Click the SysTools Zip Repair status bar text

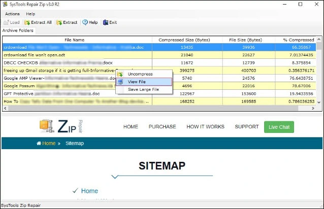pos(21,205)
